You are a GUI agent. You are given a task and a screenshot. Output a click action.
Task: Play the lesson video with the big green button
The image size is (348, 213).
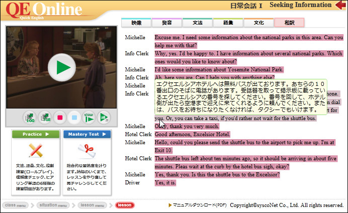point(62,67)
